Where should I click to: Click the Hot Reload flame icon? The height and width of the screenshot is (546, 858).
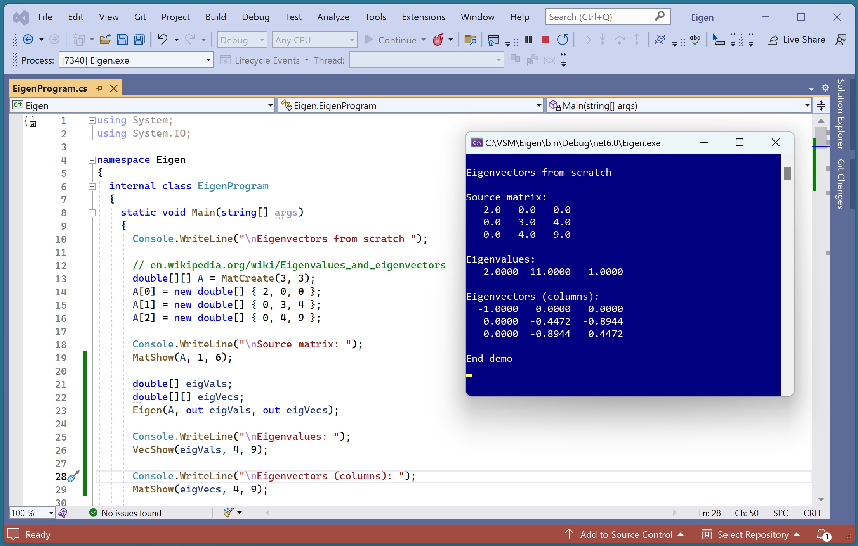438,40
